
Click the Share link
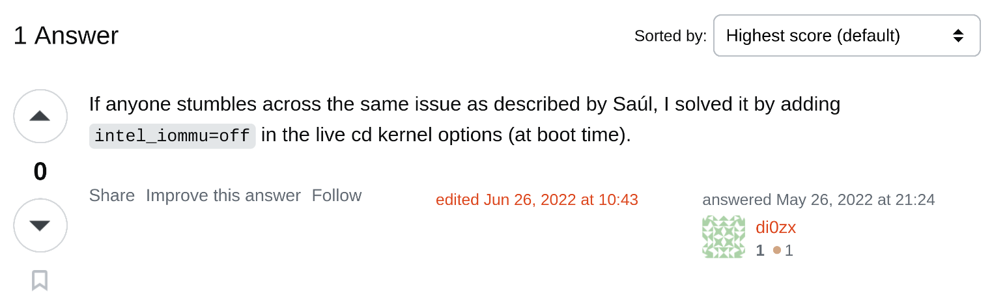pos(112,195)
